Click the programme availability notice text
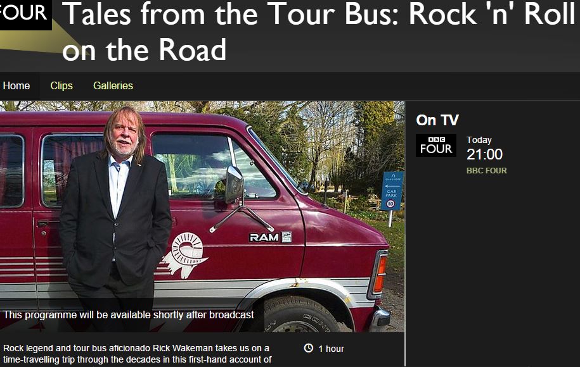 click(x=128, y=315)
